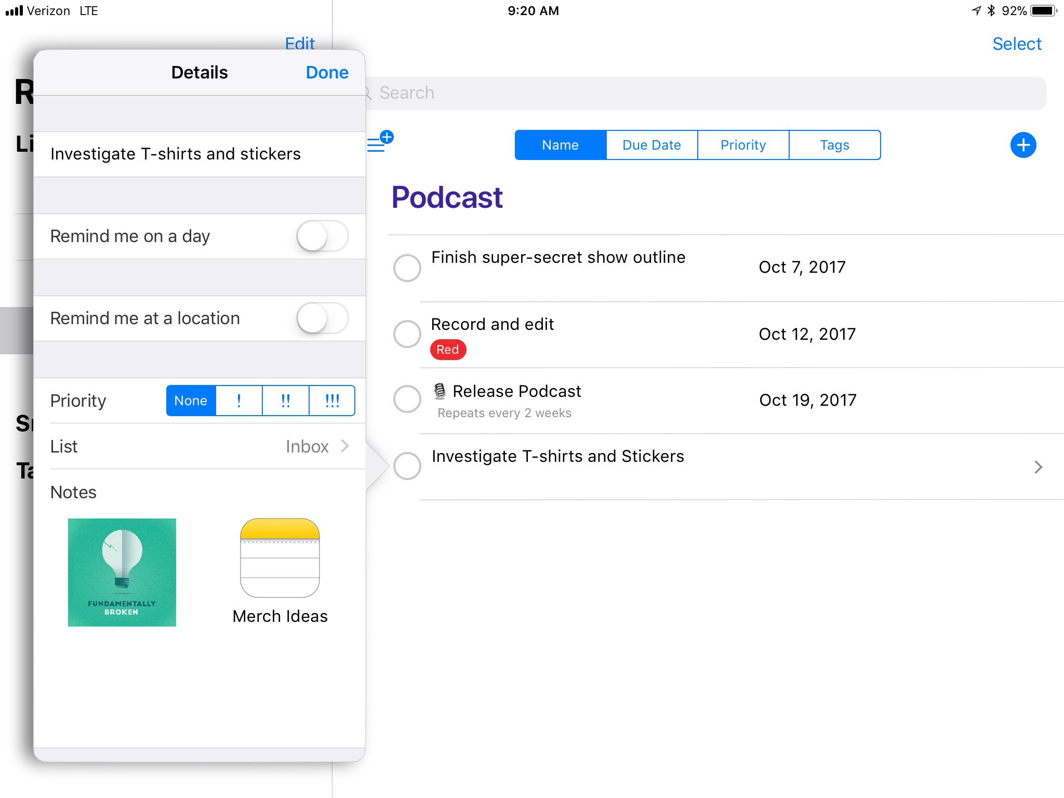Tap the blue add reminder plus button

click(x=1022, y=145)
